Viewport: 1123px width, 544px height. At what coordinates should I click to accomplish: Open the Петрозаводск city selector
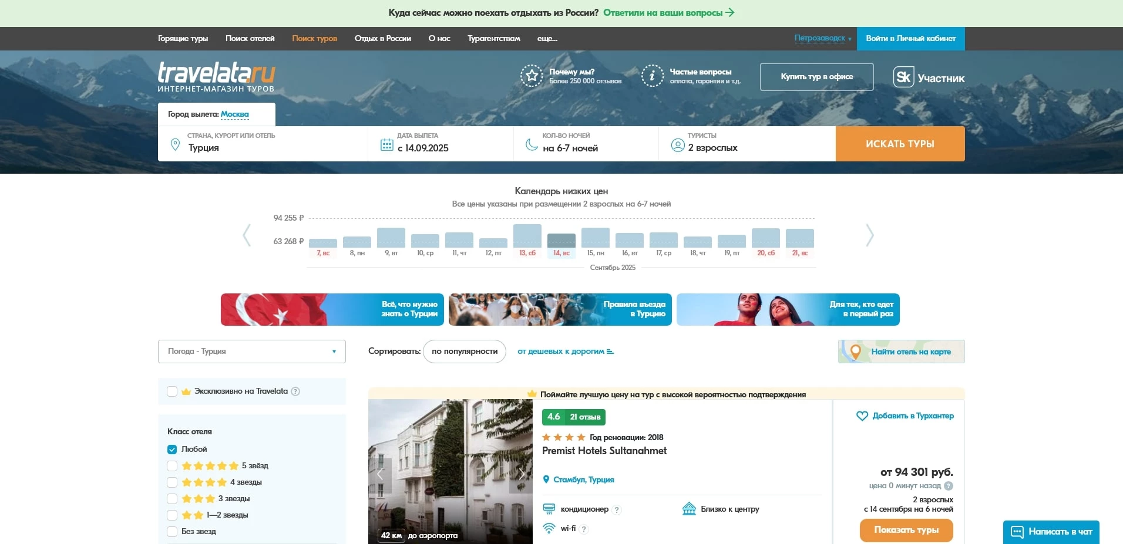pyautogui.click(x=822, y=38)
